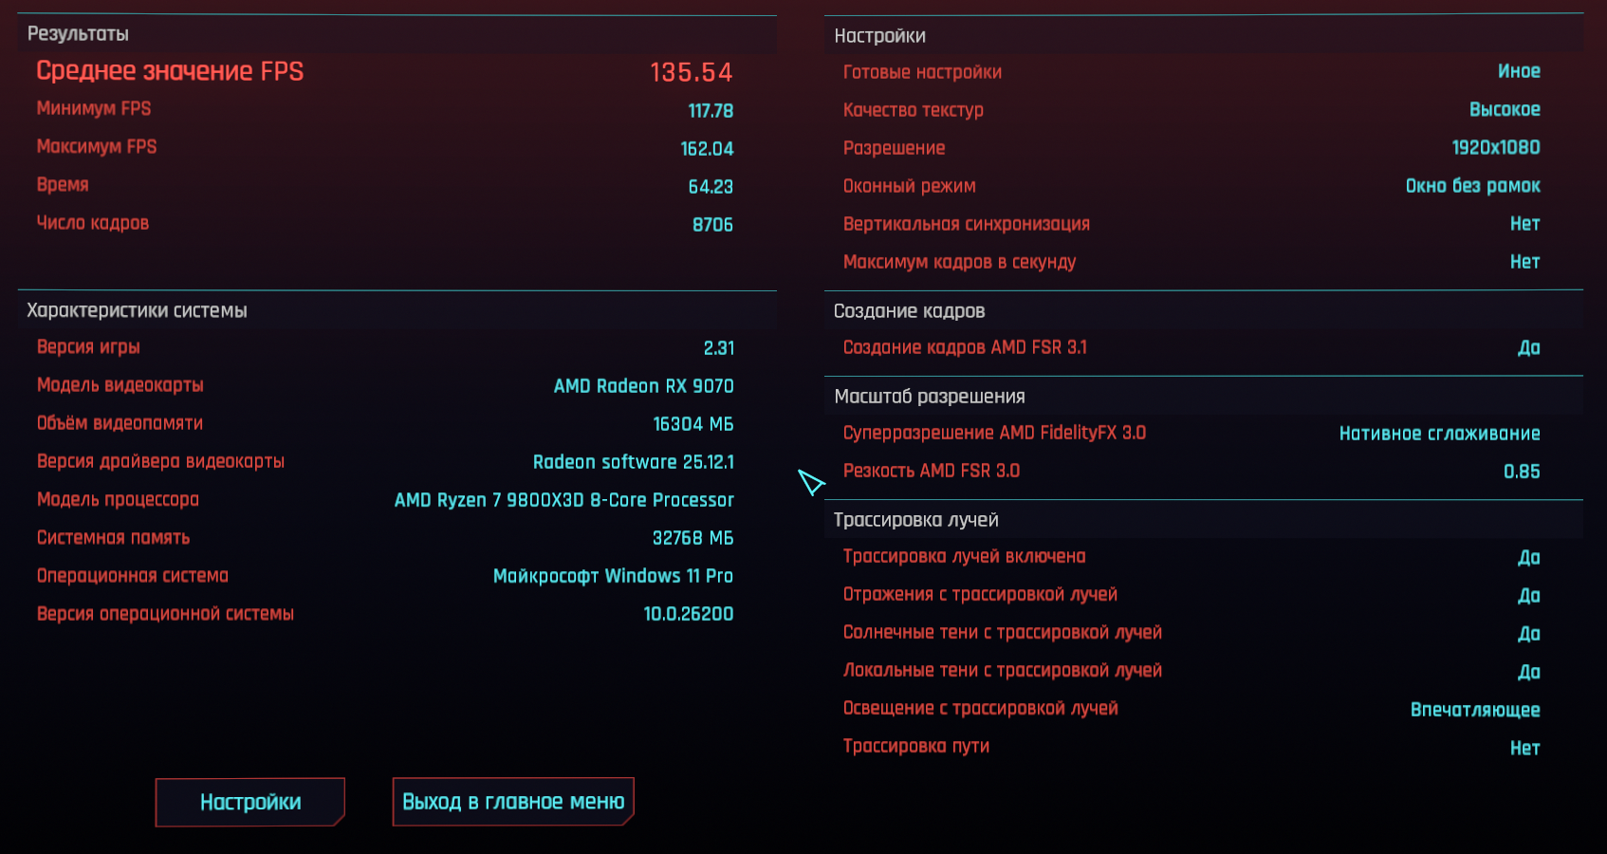1607x854 pixels.
Task: Click the Максимум FPS value 162.04
Action: 707,149
